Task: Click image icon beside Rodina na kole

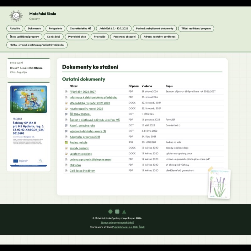Action: click(x=66, y=142)
